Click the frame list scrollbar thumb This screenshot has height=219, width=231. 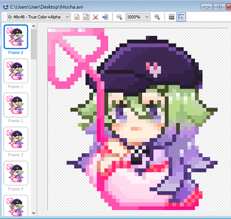[x=34, y=44]
